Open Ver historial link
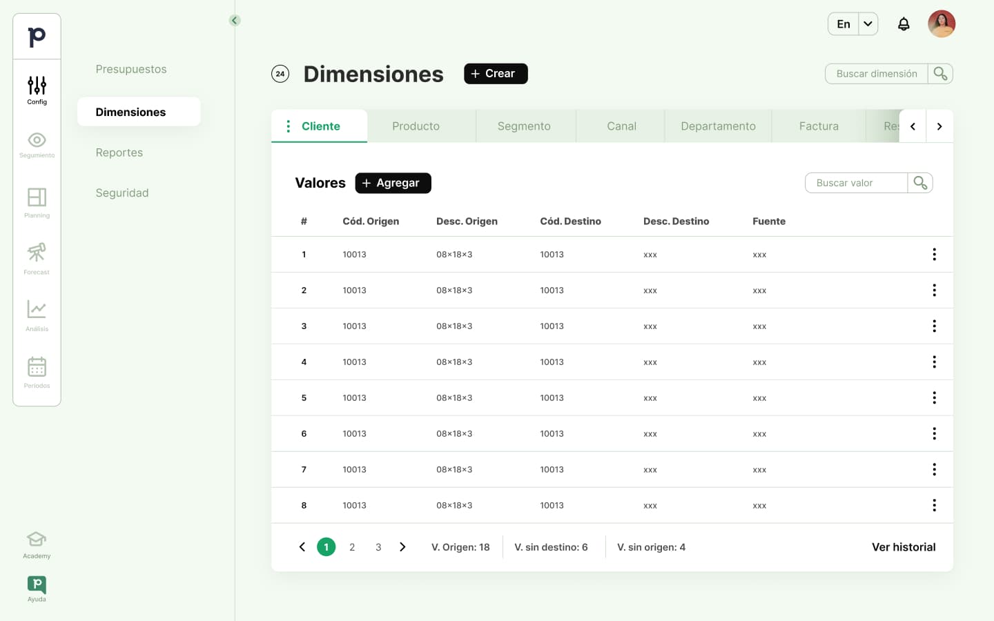Viewport: 994px width, 621px height. (903, 547)
